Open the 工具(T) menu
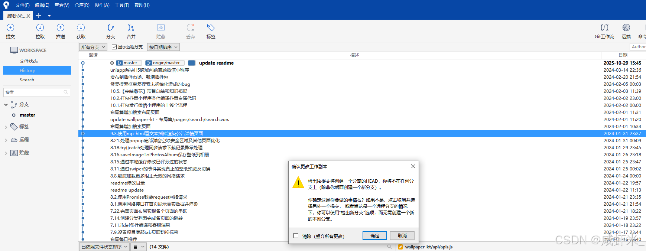646x251 pixels. [x=122, y=5]
